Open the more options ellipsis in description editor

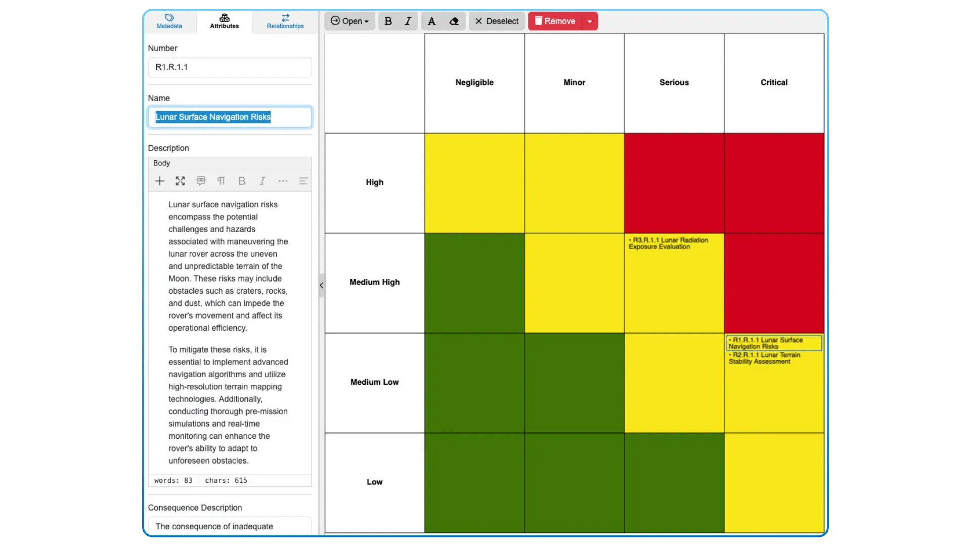(x=283, y=181)
